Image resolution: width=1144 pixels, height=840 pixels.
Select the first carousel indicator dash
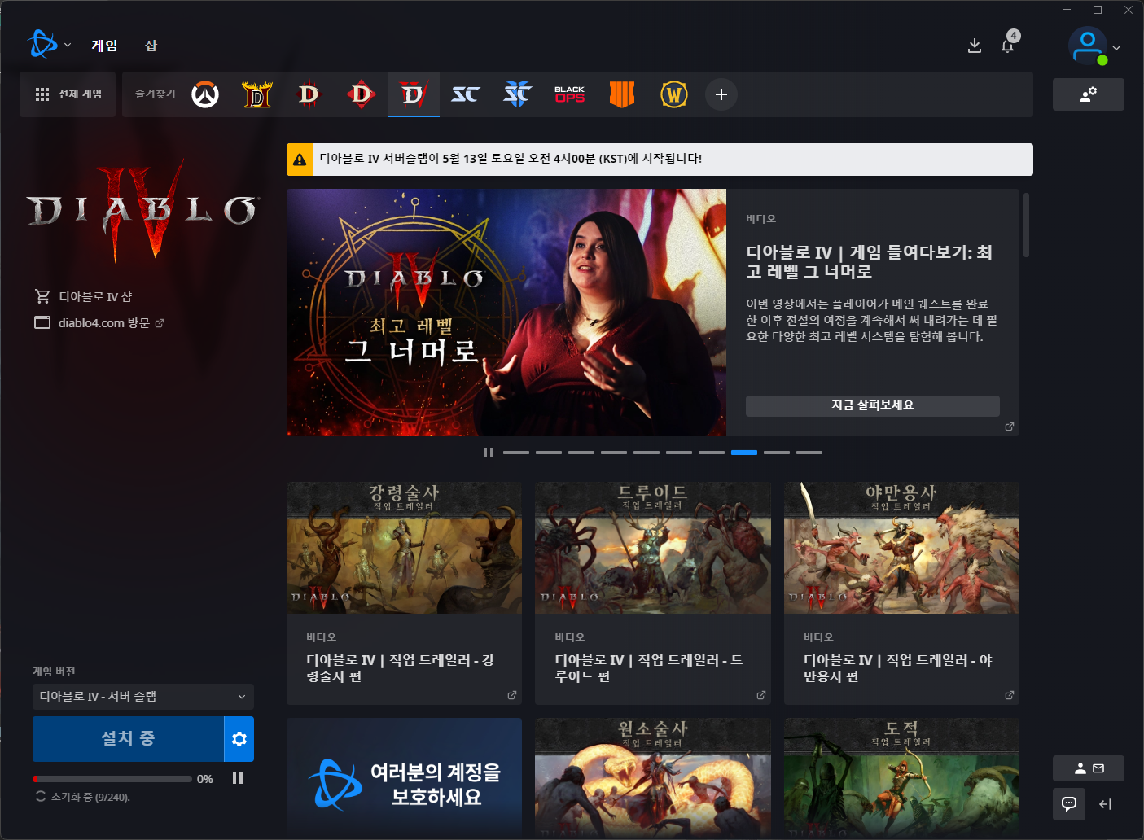pos(516,453)
